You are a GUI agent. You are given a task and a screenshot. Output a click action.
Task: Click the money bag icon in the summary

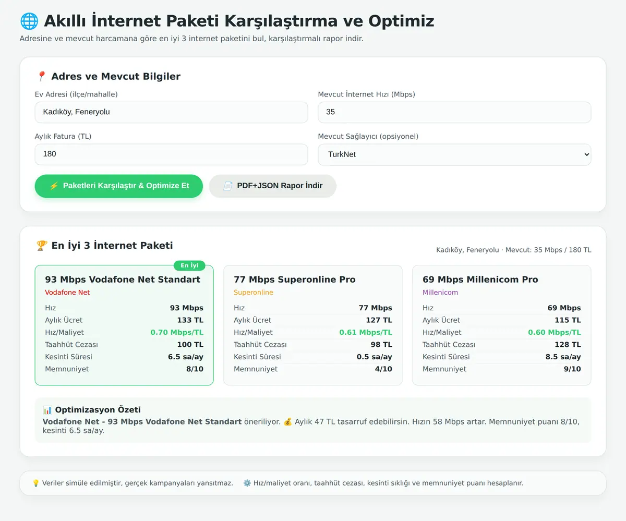(x=287, y=421)
